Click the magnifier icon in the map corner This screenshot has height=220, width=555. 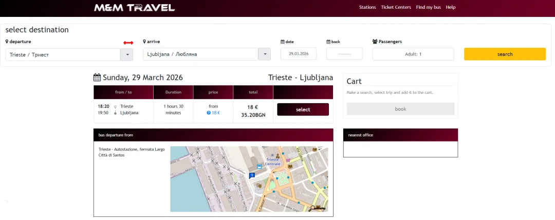[x=312, y=208]
